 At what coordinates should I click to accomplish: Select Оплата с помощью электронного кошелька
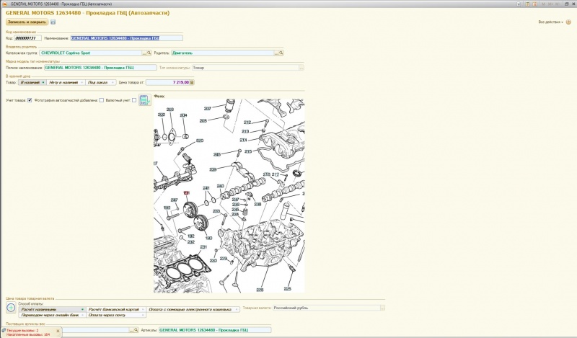(193, 310)
